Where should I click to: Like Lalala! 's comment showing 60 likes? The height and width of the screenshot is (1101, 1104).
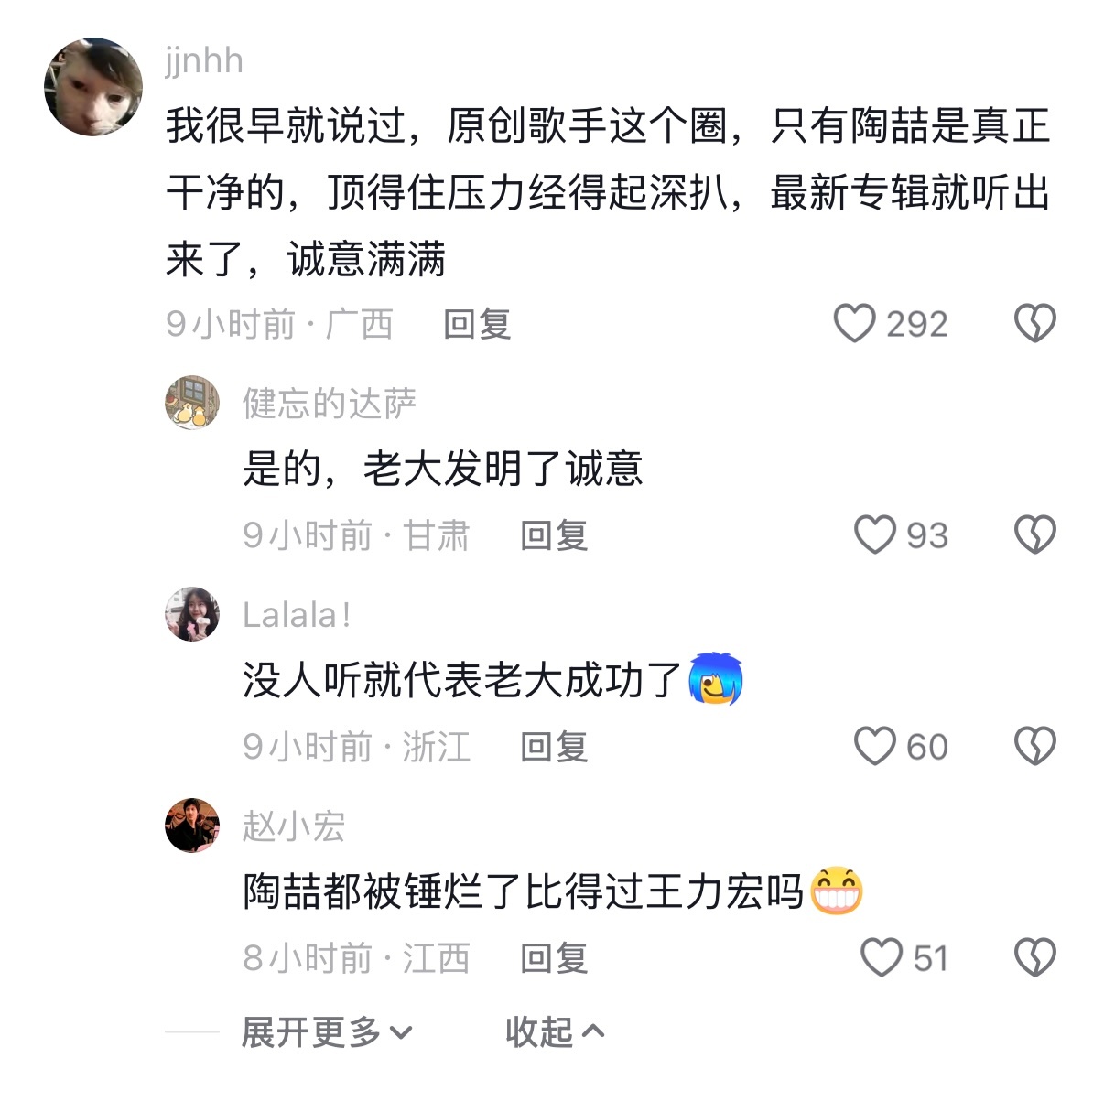pos(878,746)
